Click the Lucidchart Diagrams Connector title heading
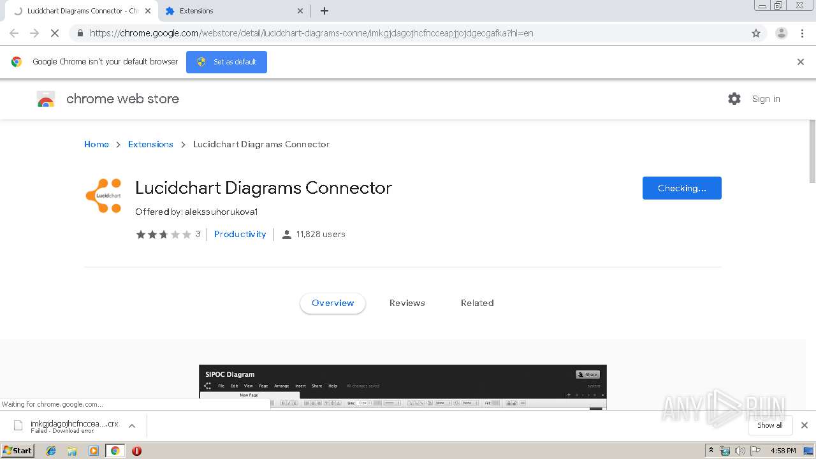The image size is (816, 459). [x=263, y=188]
